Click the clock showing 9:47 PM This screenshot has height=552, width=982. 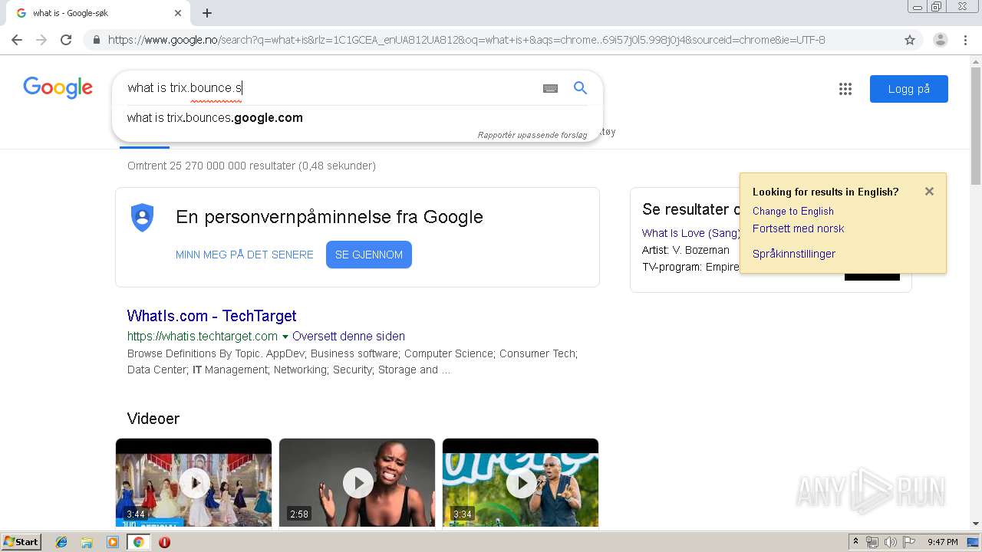tap(942, 542)
